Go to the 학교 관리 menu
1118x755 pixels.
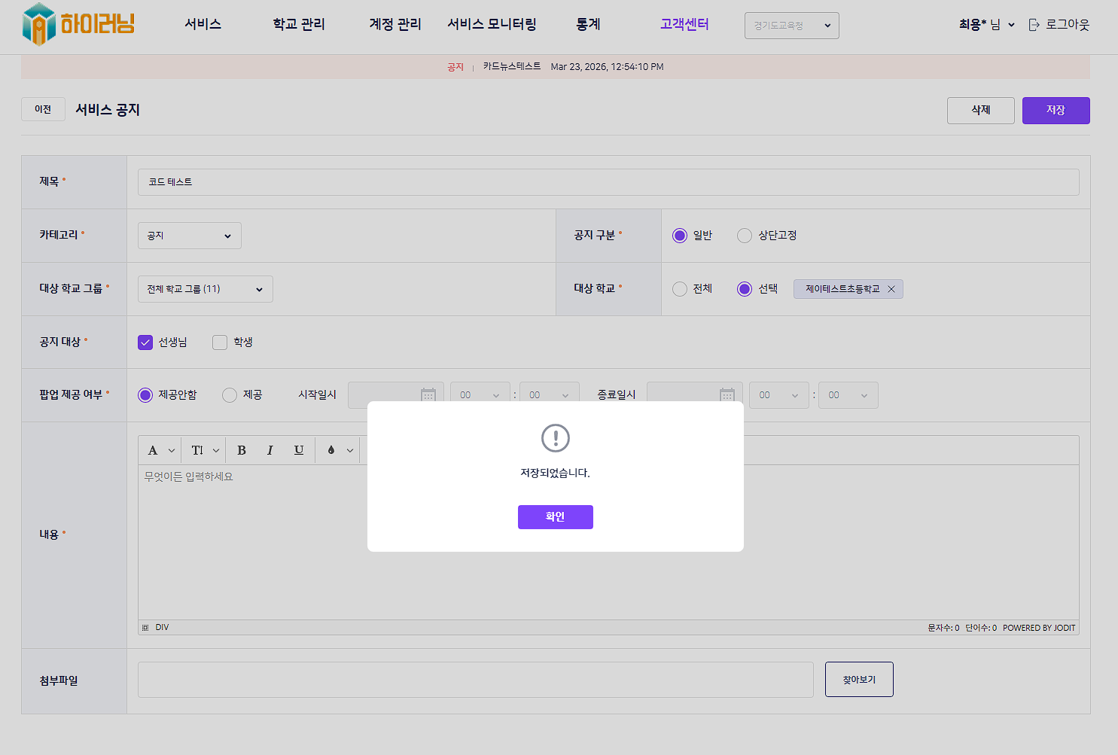tap(299, 24)
